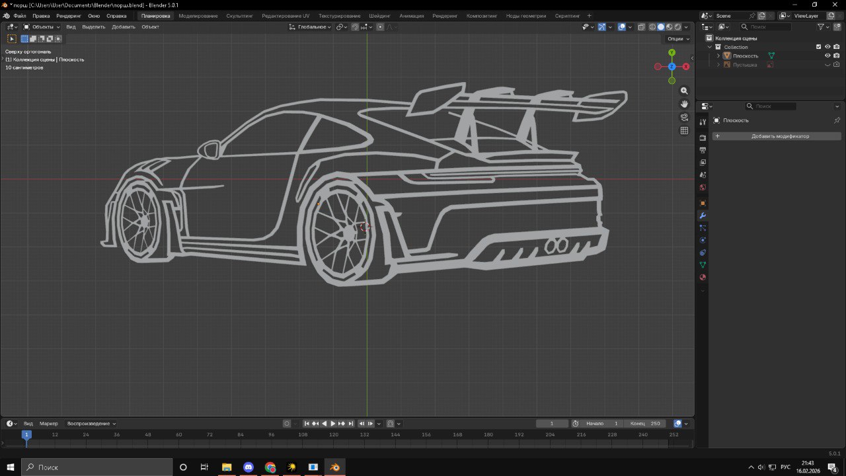The image size is (846, 476).
Task: Open the Scene properties tab icon
Action: click(x=703, y=175)
